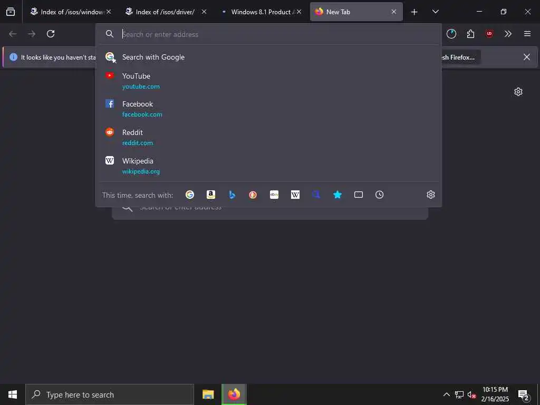Click the circular timer toolbar icon
Image resolution: width=540 pixels, height=405 pixels.
pyautogui.click(x=451, y=34)
